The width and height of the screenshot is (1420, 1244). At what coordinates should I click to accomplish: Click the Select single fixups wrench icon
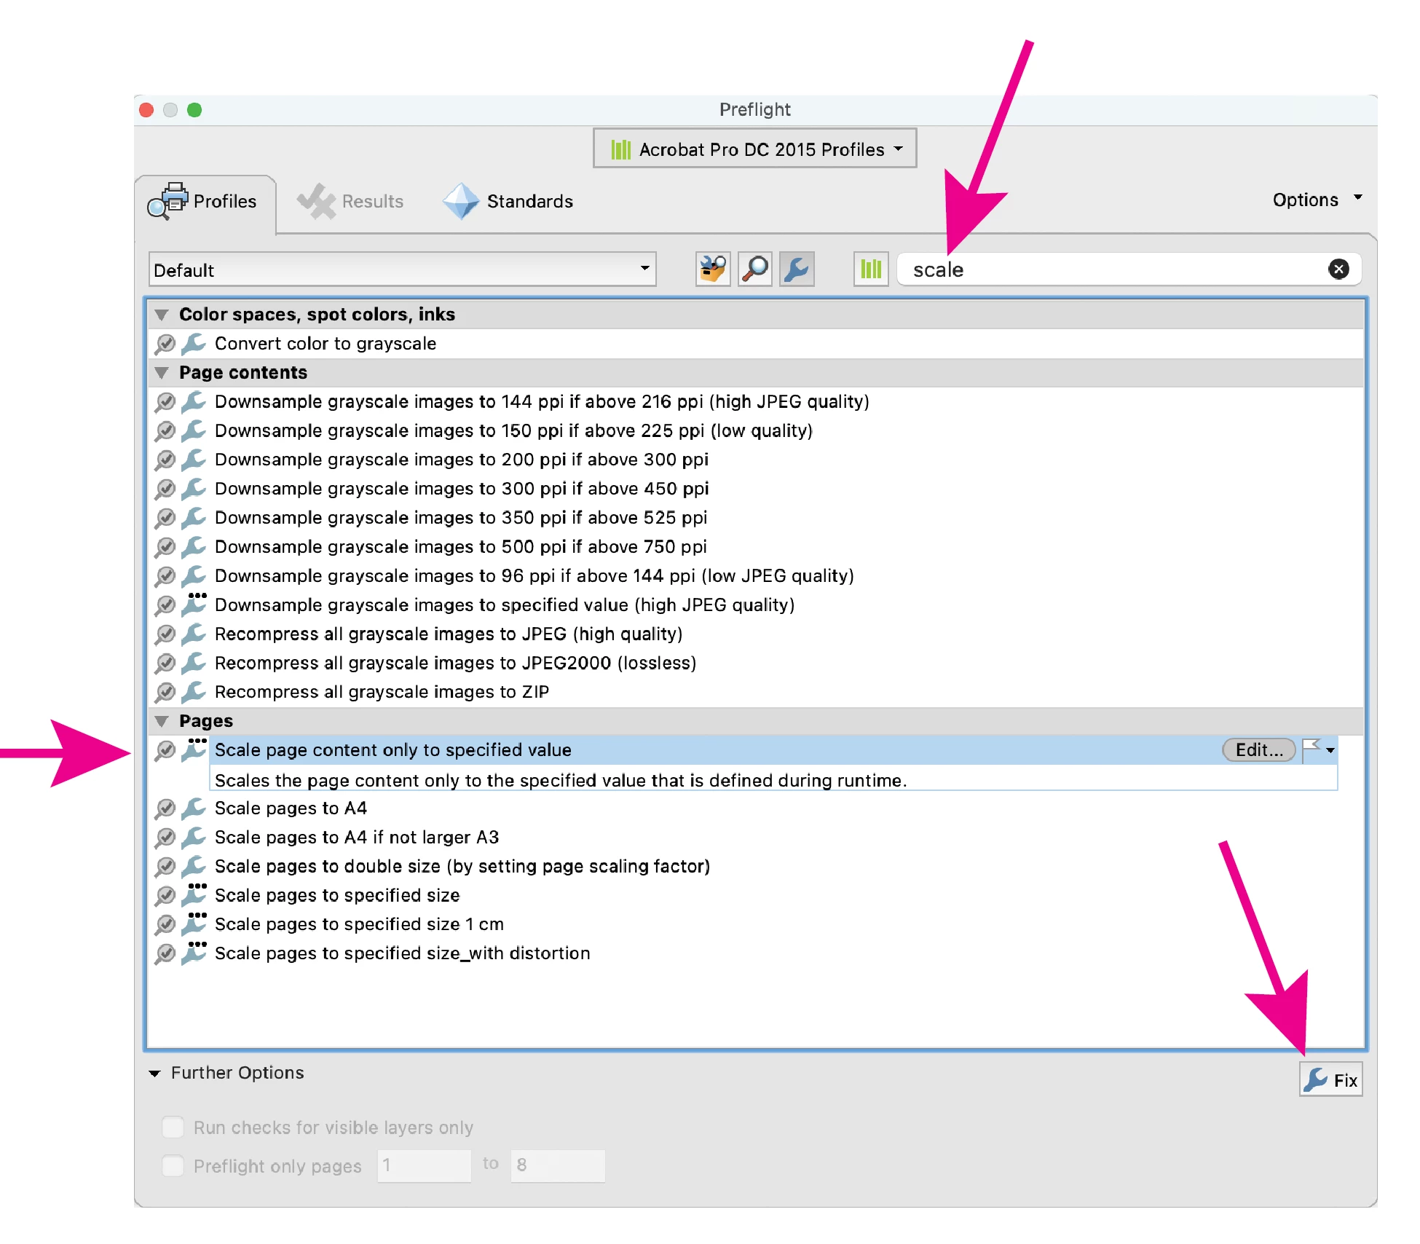(797, 269)
